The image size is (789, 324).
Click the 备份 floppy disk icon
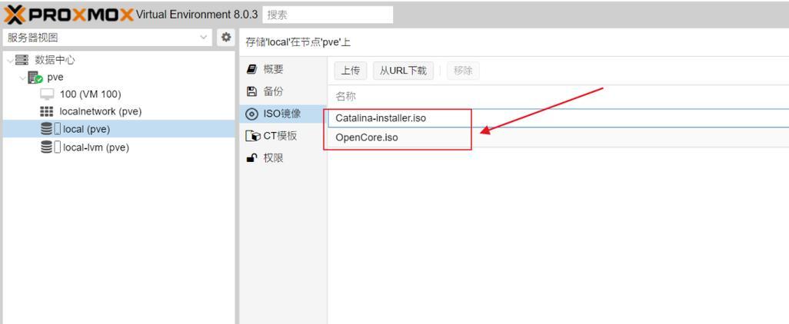[251, 91]
